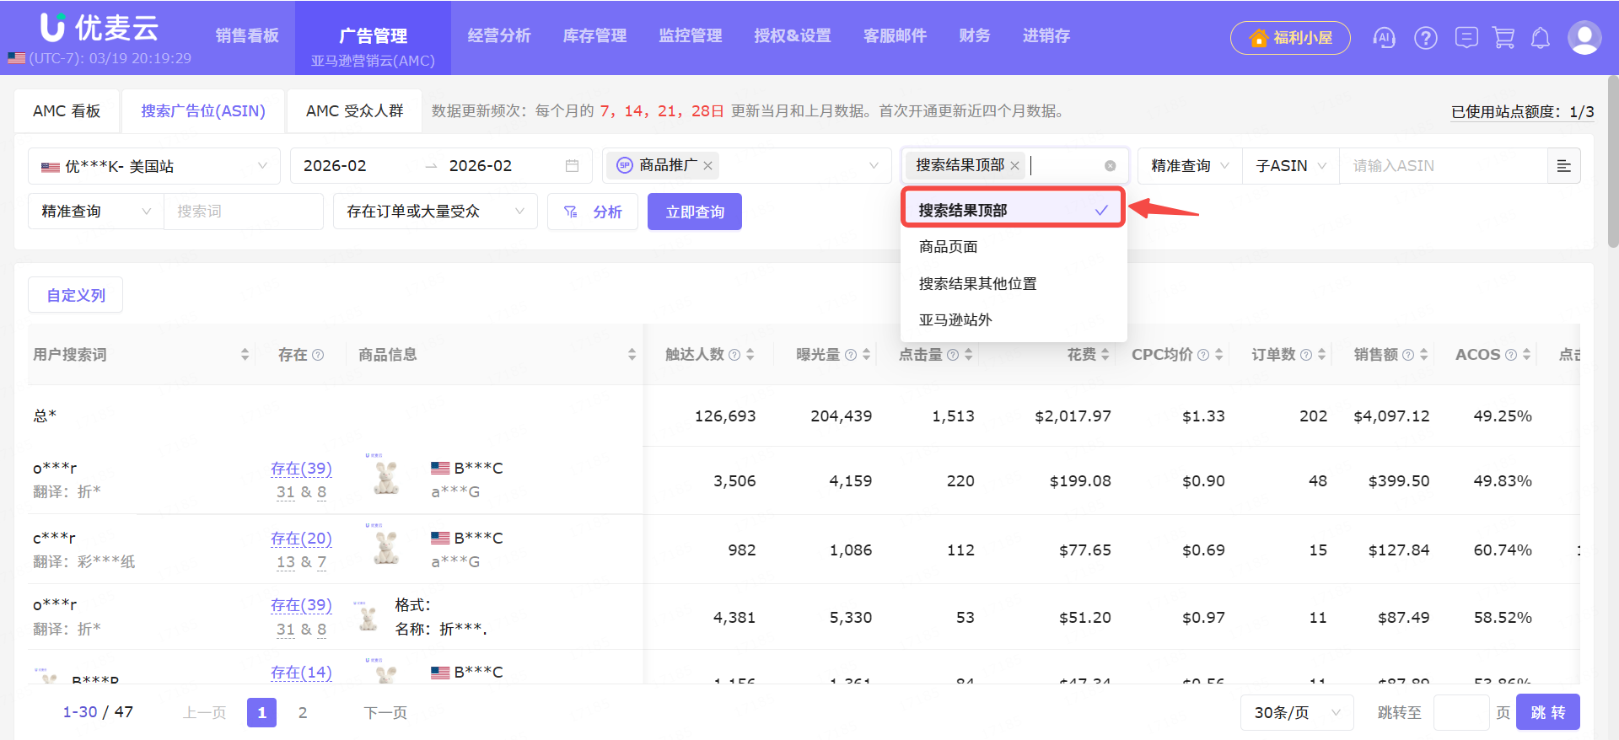Select 搜索结果顶部 option in dropdown

click(x=1014, y=210)
